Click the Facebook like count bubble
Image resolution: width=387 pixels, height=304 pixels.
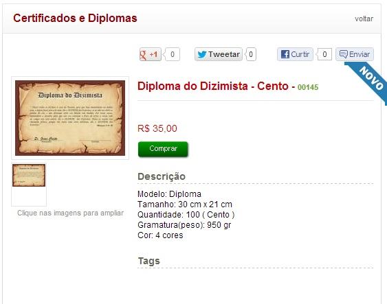click(x=324, y=54)
